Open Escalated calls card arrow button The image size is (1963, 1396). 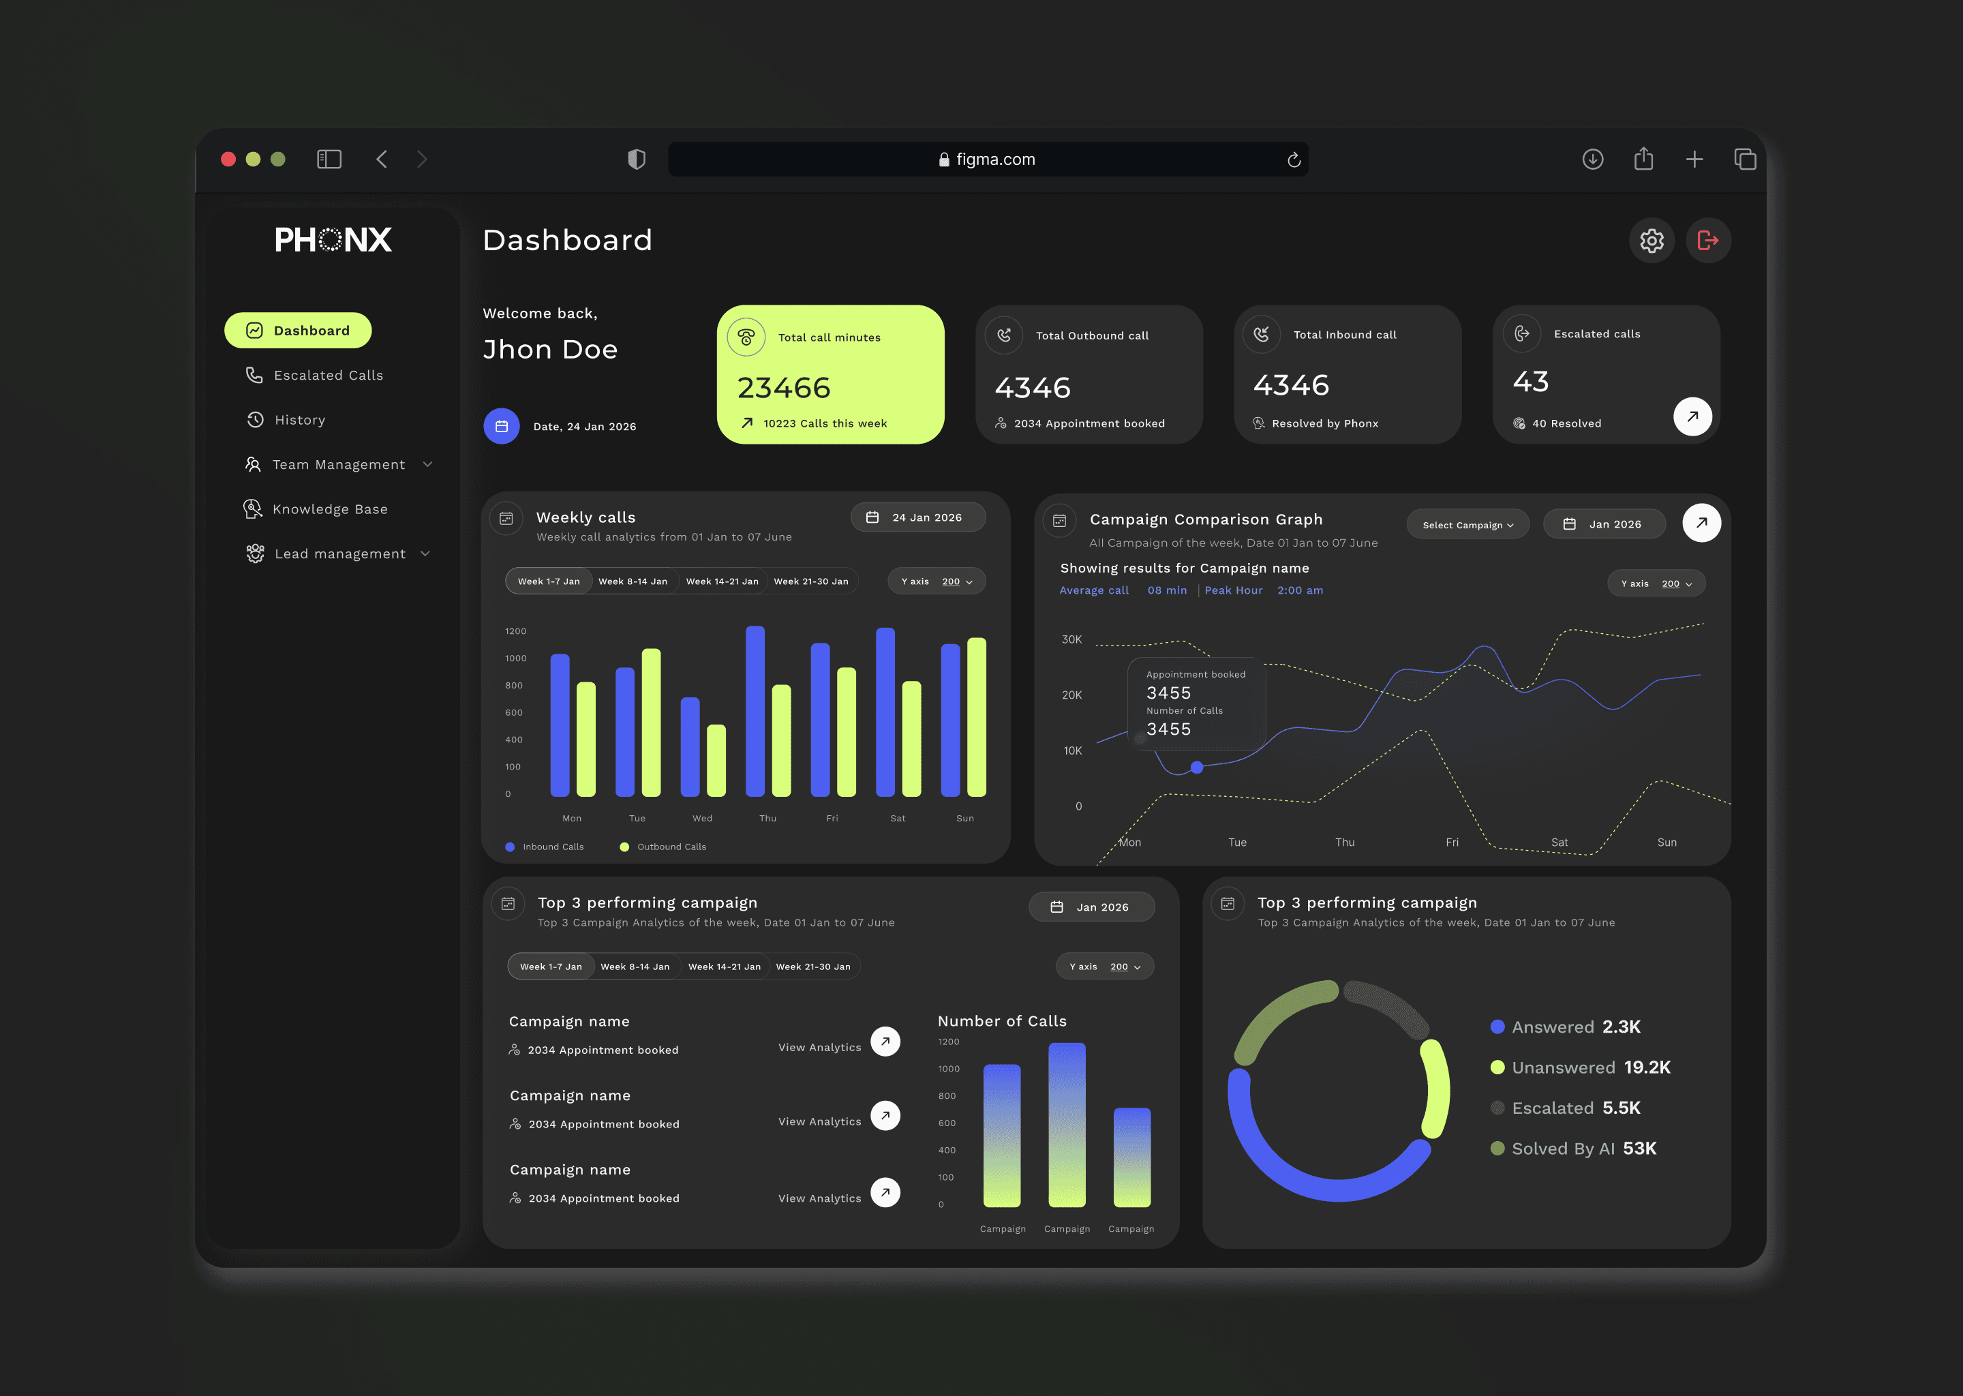click(1692, 416)
